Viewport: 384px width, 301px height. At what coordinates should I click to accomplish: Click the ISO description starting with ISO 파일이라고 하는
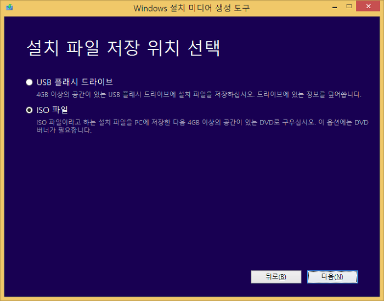(x=202, y=126)
